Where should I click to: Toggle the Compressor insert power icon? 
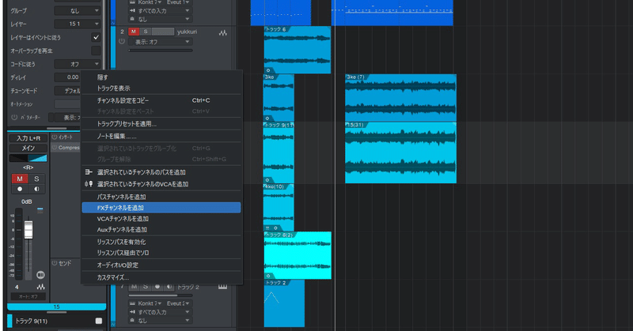point(55,148)
